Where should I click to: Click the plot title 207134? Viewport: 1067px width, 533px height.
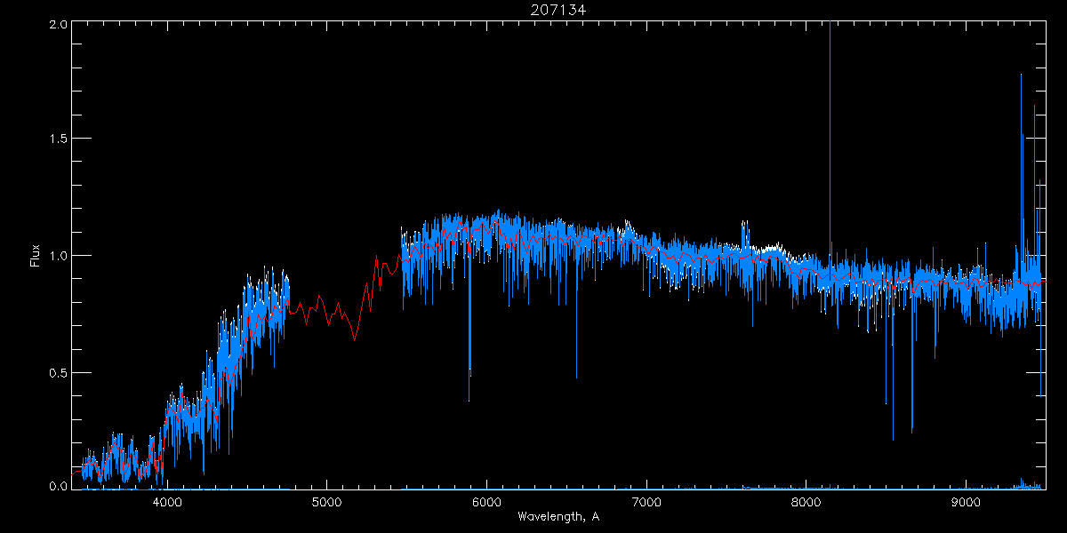[x=558, y=10]
